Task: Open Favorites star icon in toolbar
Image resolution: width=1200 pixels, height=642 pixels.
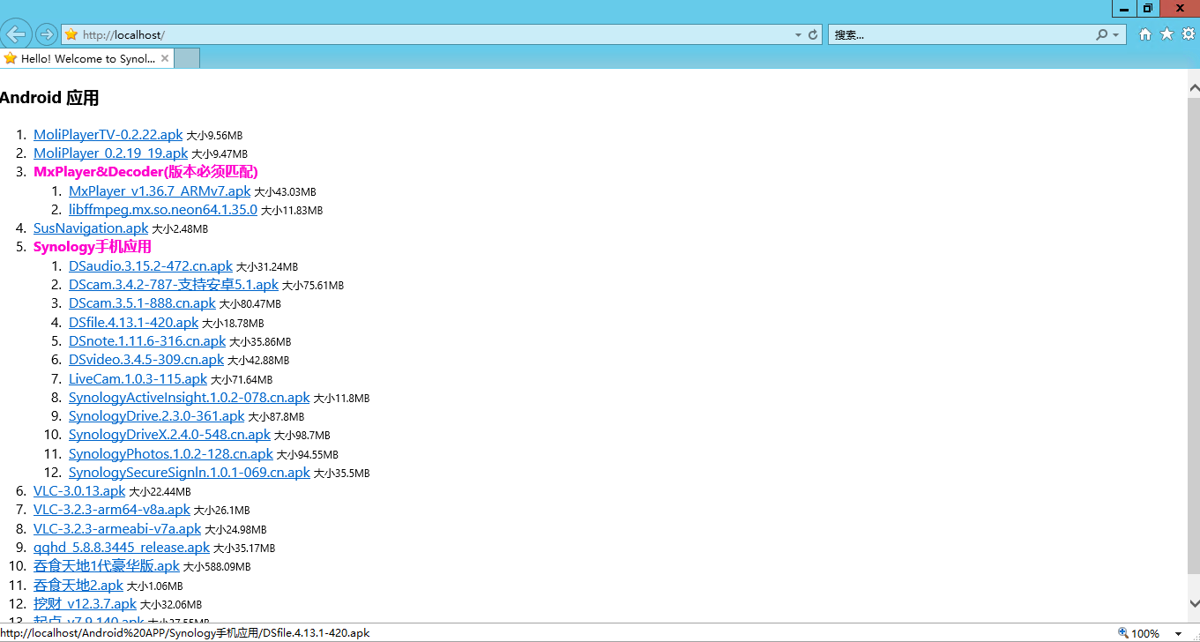Action: click(x=1166, y=34)
